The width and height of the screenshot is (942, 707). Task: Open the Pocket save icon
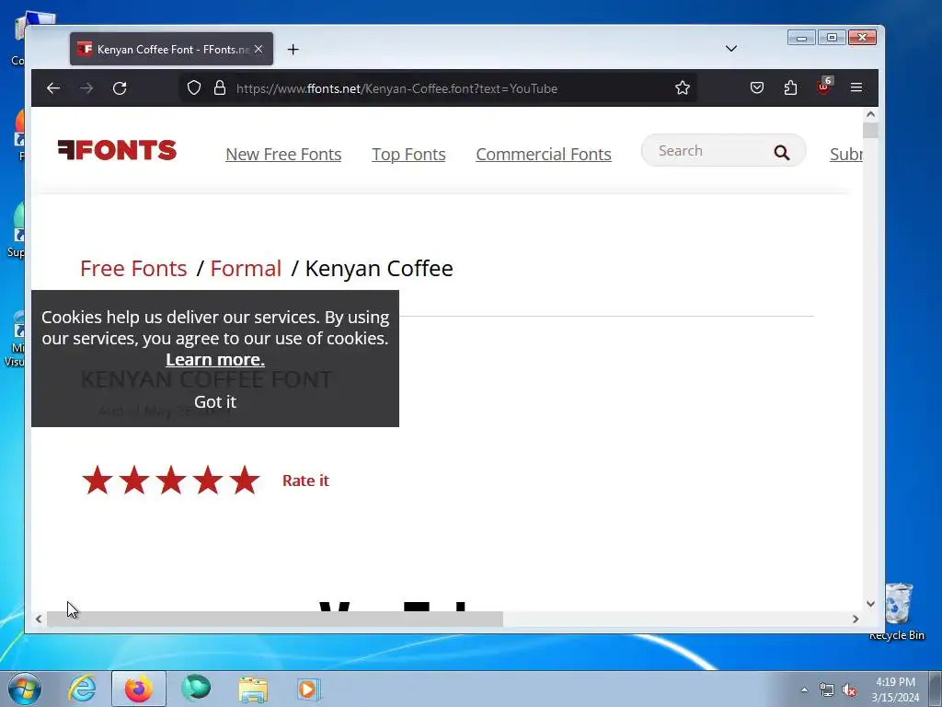pos(757,88)
